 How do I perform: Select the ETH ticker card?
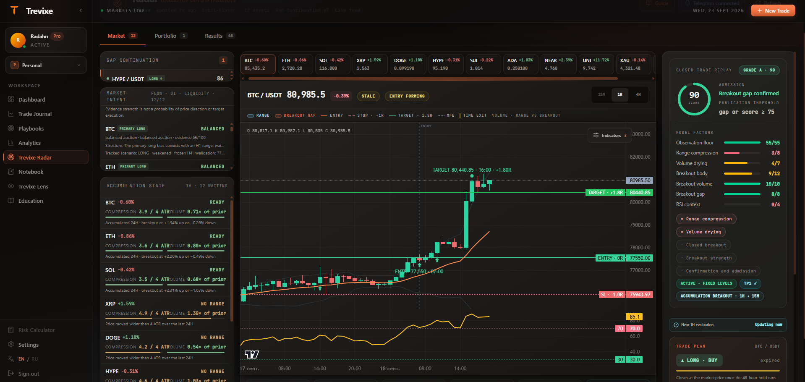click(x=295, y=64)
